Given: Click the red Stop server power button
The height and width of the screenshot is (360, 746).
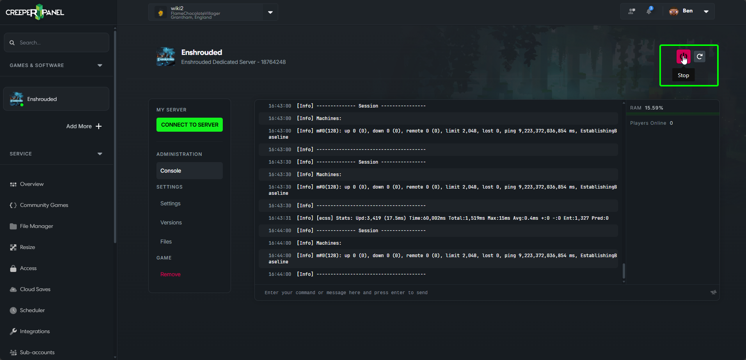Looking at the screenshot, I should 683,56.
